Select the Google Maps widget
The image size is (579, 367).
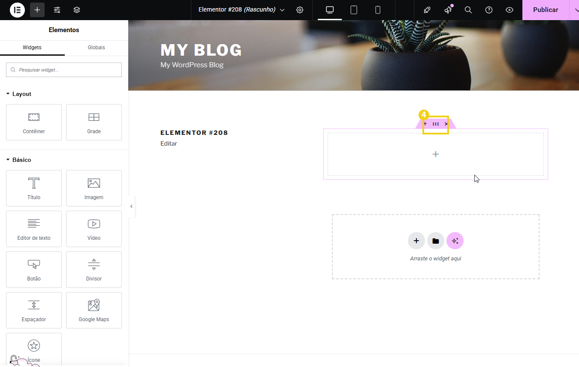[x=94, y=310]
